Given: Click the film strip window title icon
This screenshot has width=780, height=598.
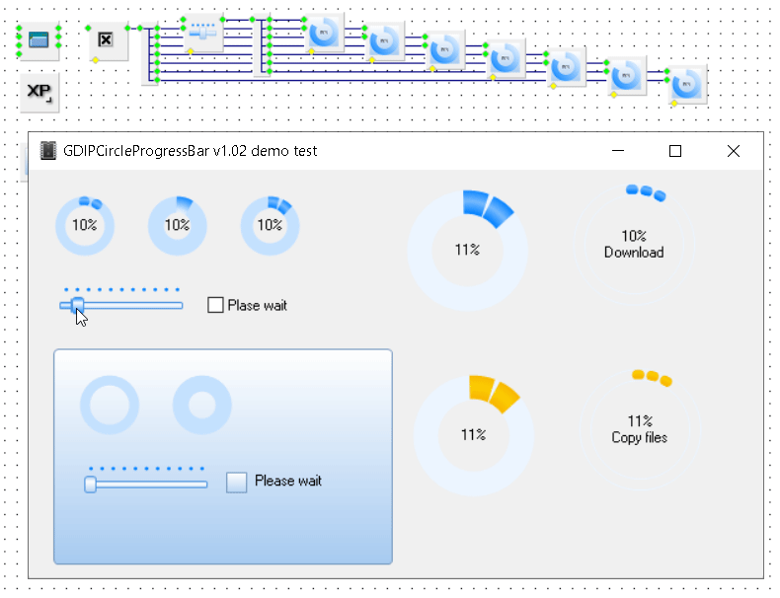Looking at the screenshot, I should [x=47, y=151].
